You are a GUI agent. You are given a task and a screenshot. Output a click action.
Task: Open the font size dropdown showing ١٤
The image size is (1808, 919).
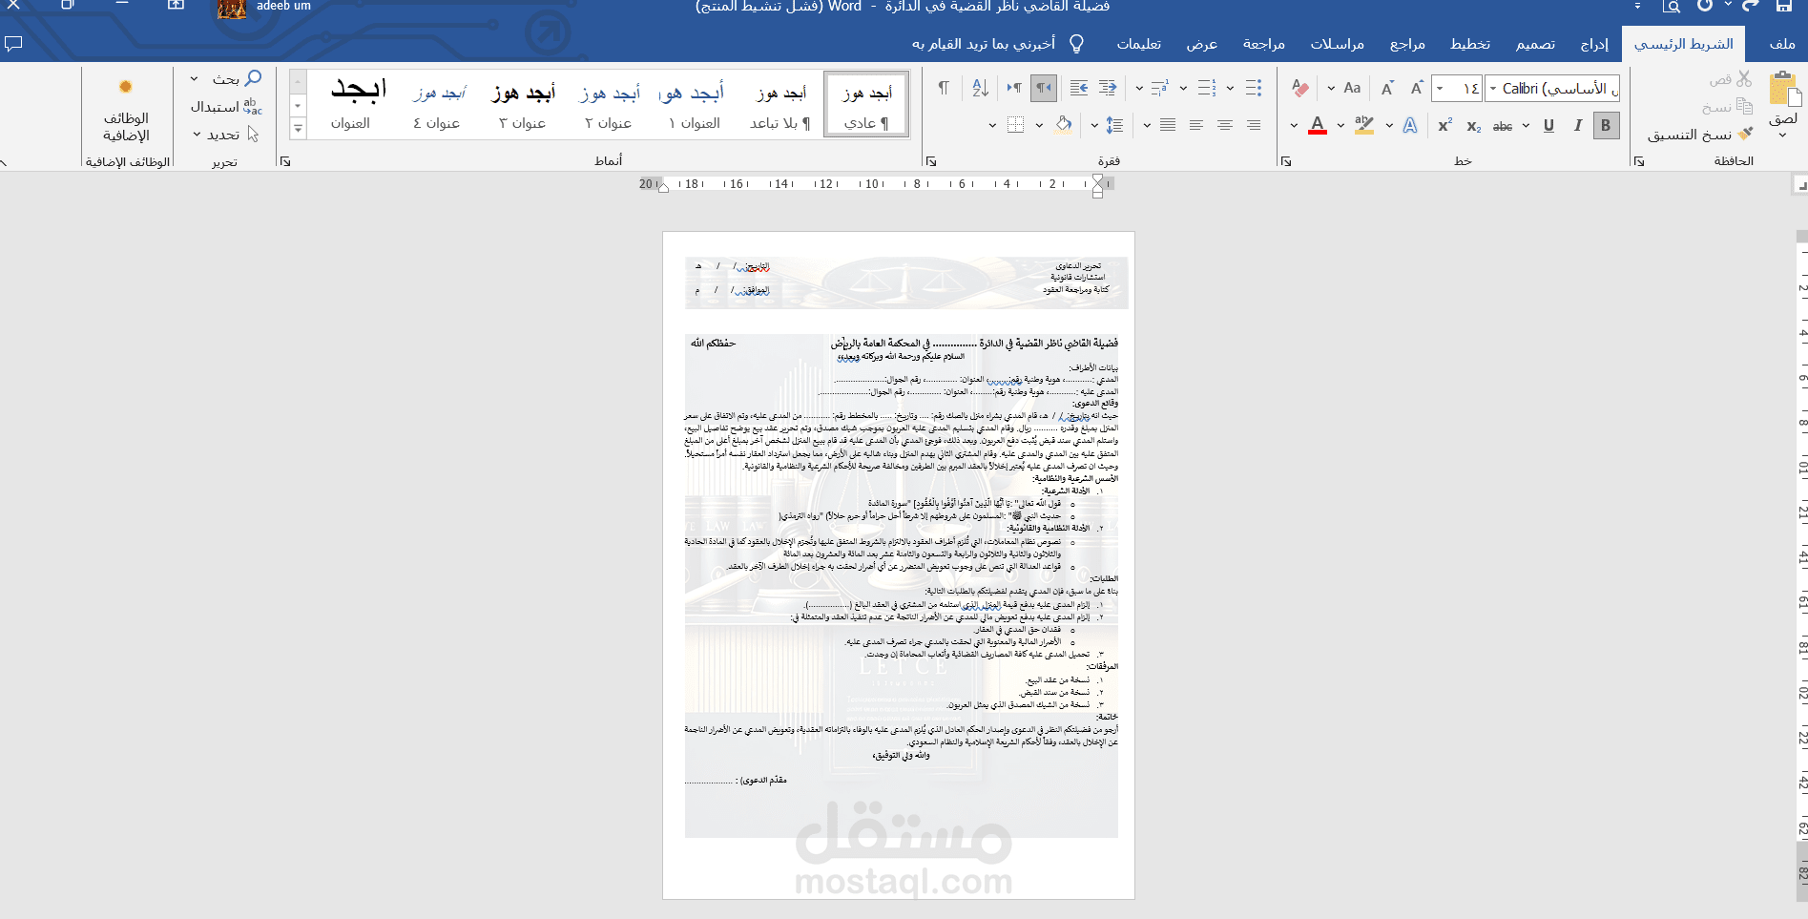pos(1440,88)
